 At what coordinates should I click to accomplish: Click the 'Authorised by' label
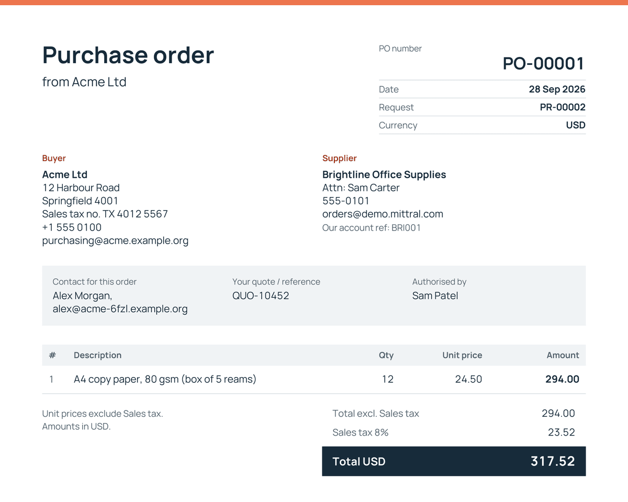pos(439,282)
